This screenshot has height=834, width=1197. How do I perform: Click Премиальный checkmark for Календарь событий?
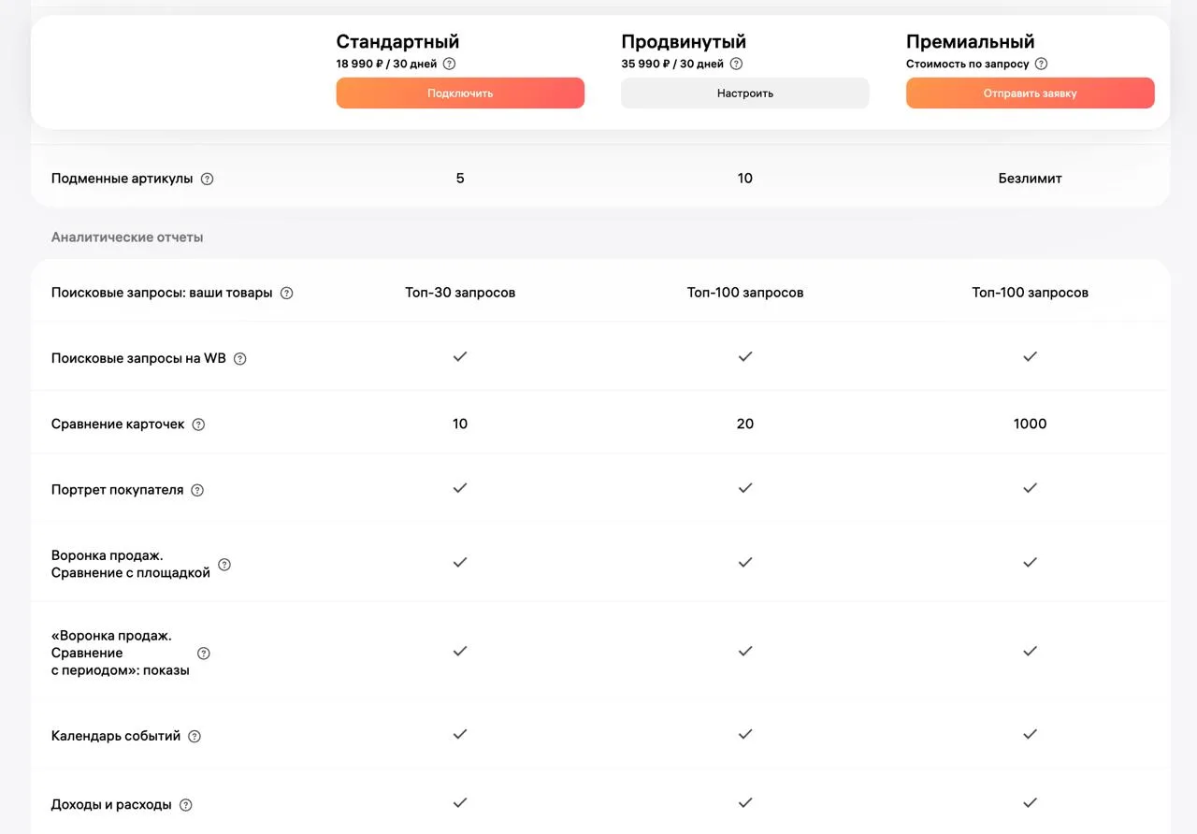1030,735
